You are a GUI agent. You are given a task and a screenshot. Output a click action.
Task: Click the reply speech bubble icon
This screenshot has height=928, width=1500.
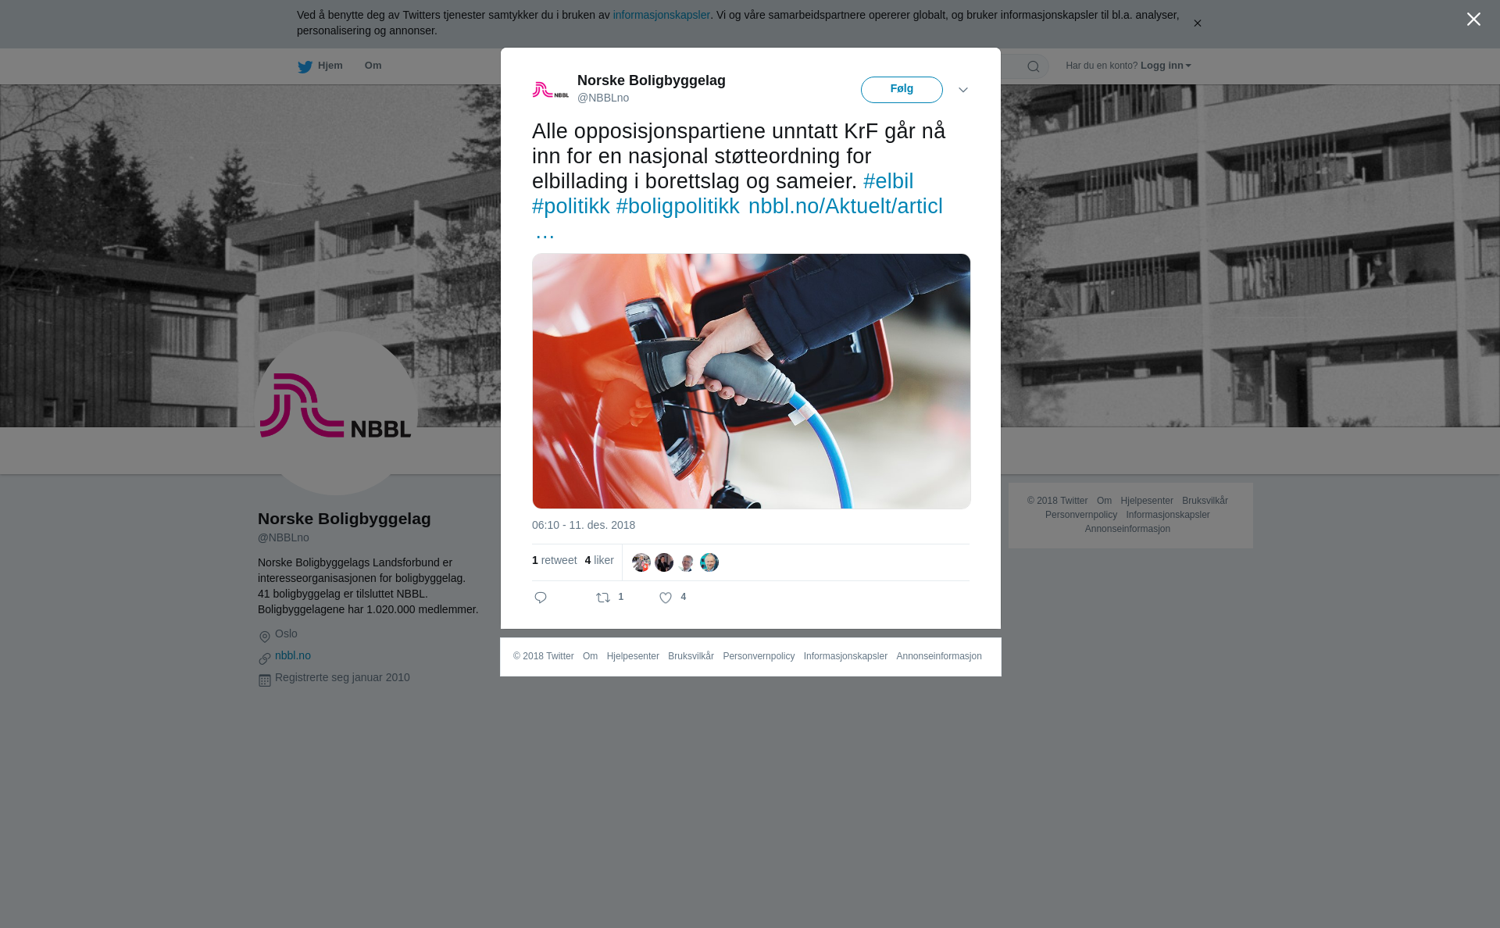pyautogui.click(x=541, y=598)
